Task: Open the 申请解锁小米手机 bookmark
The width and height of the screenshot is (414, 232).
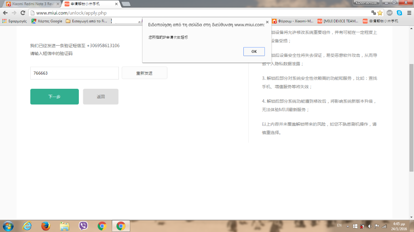Action: pyautogui.click(x=380, y=21)
